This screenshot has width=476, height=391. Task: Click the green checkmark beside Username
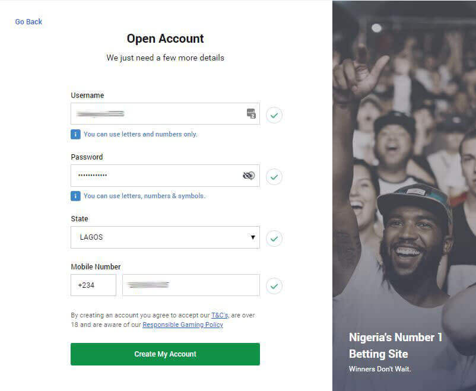point(274,115)
